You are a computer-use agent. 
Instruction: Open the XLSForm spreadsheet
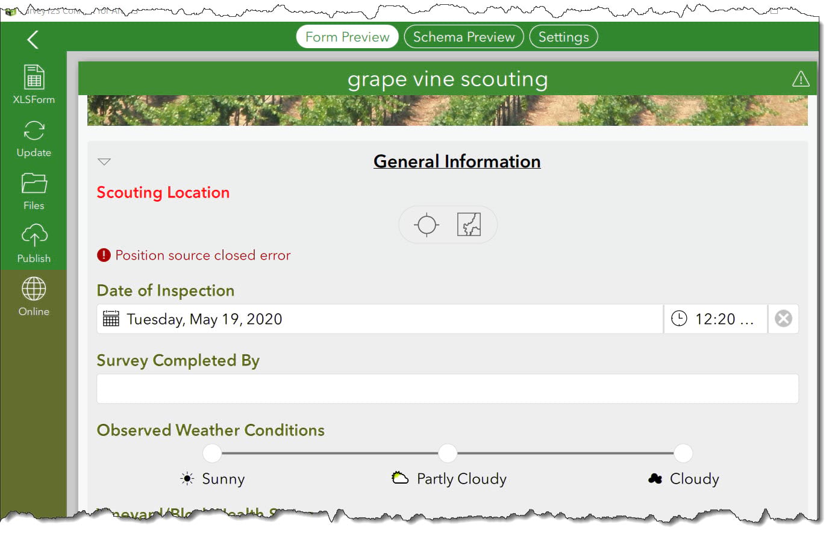point(34,84)
